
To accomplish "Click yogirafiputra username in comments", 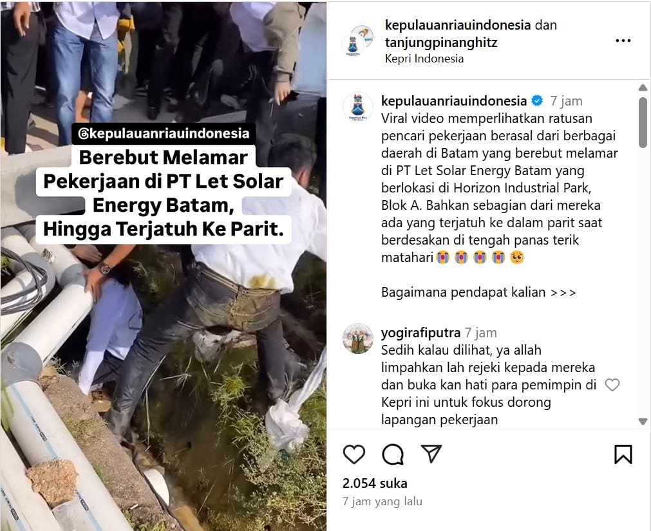I will point(420,333).
